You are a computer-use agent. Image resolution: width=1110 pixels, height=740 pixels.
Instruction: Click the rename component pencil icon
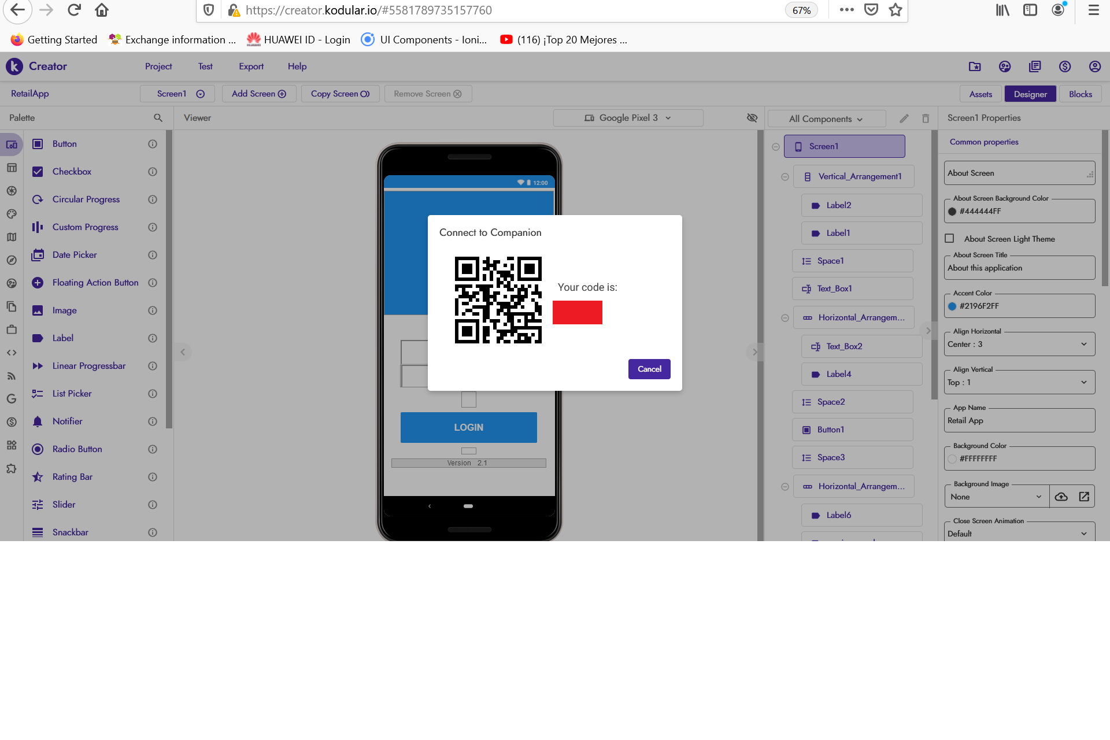pos(904,119)
